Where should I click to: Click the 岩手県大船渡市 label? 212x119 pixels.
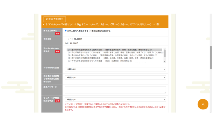point(55,19)
